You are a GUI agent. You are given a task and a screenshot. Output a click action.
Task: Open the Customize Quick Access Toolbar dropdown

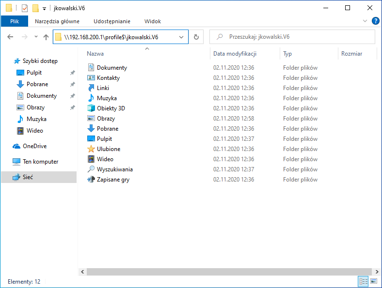(44, 9)
